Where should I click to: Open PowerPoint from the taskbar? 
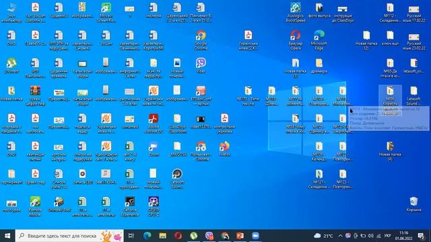(240, 236)
